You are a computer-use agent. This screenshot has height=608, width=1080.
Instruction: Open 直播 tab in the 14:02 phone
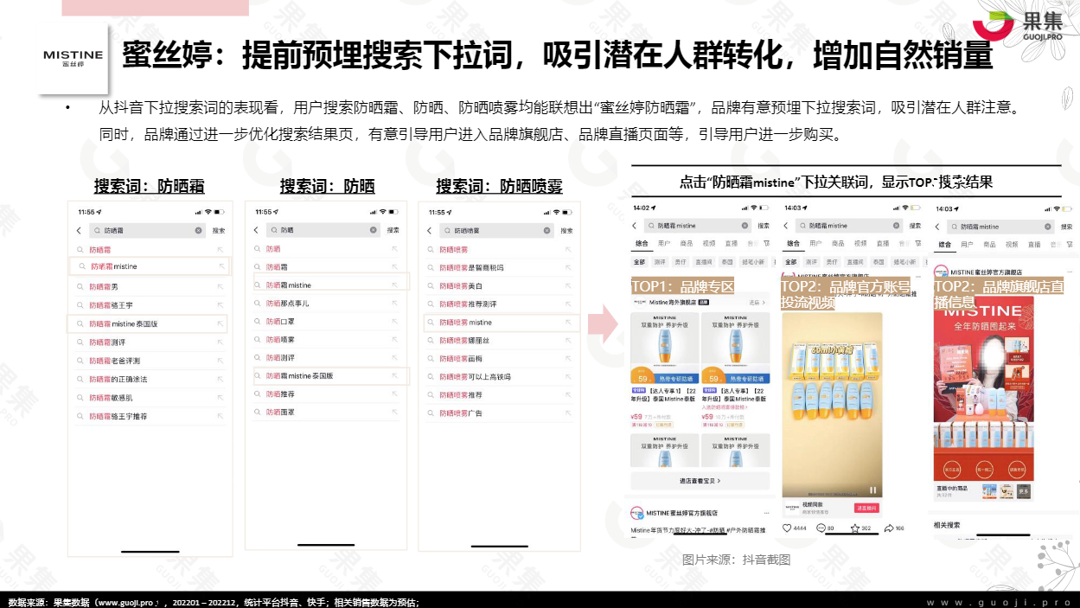click(x=732, y=244)
